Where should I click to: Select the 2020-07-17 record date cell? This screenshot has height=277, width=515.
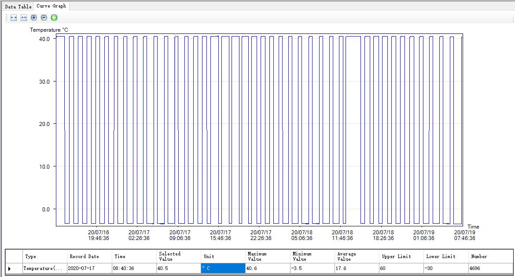89,269
